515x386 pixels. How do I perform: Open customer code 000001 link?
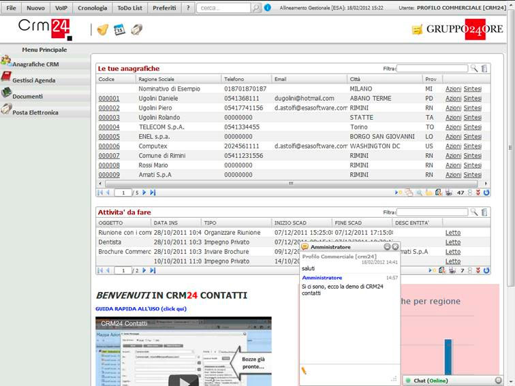(x=109, y=99)
